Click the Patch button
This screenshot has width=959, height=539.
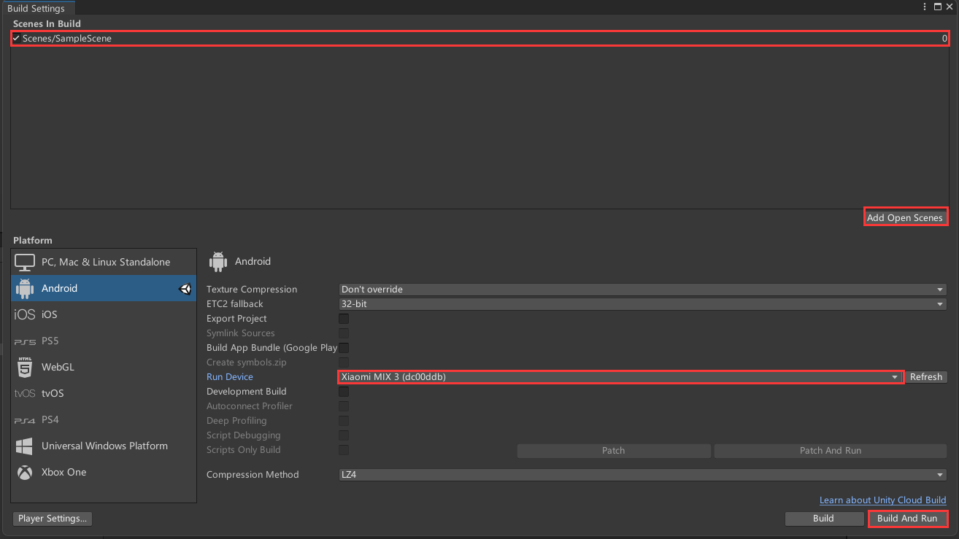614,451
